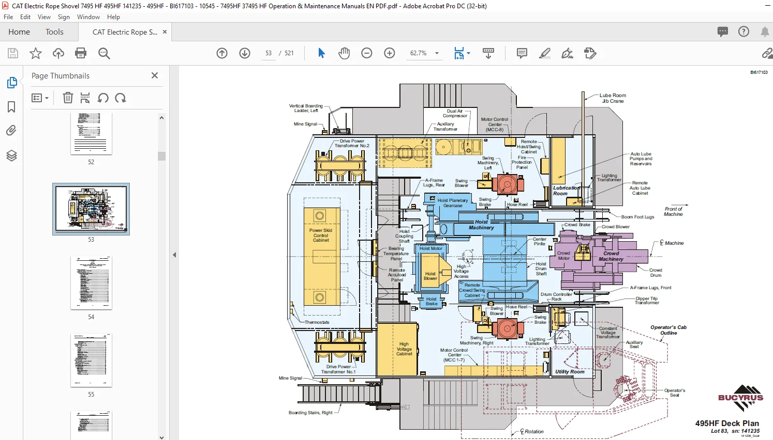Open the highlighter pen tool
773x440 pixels.
545,53
